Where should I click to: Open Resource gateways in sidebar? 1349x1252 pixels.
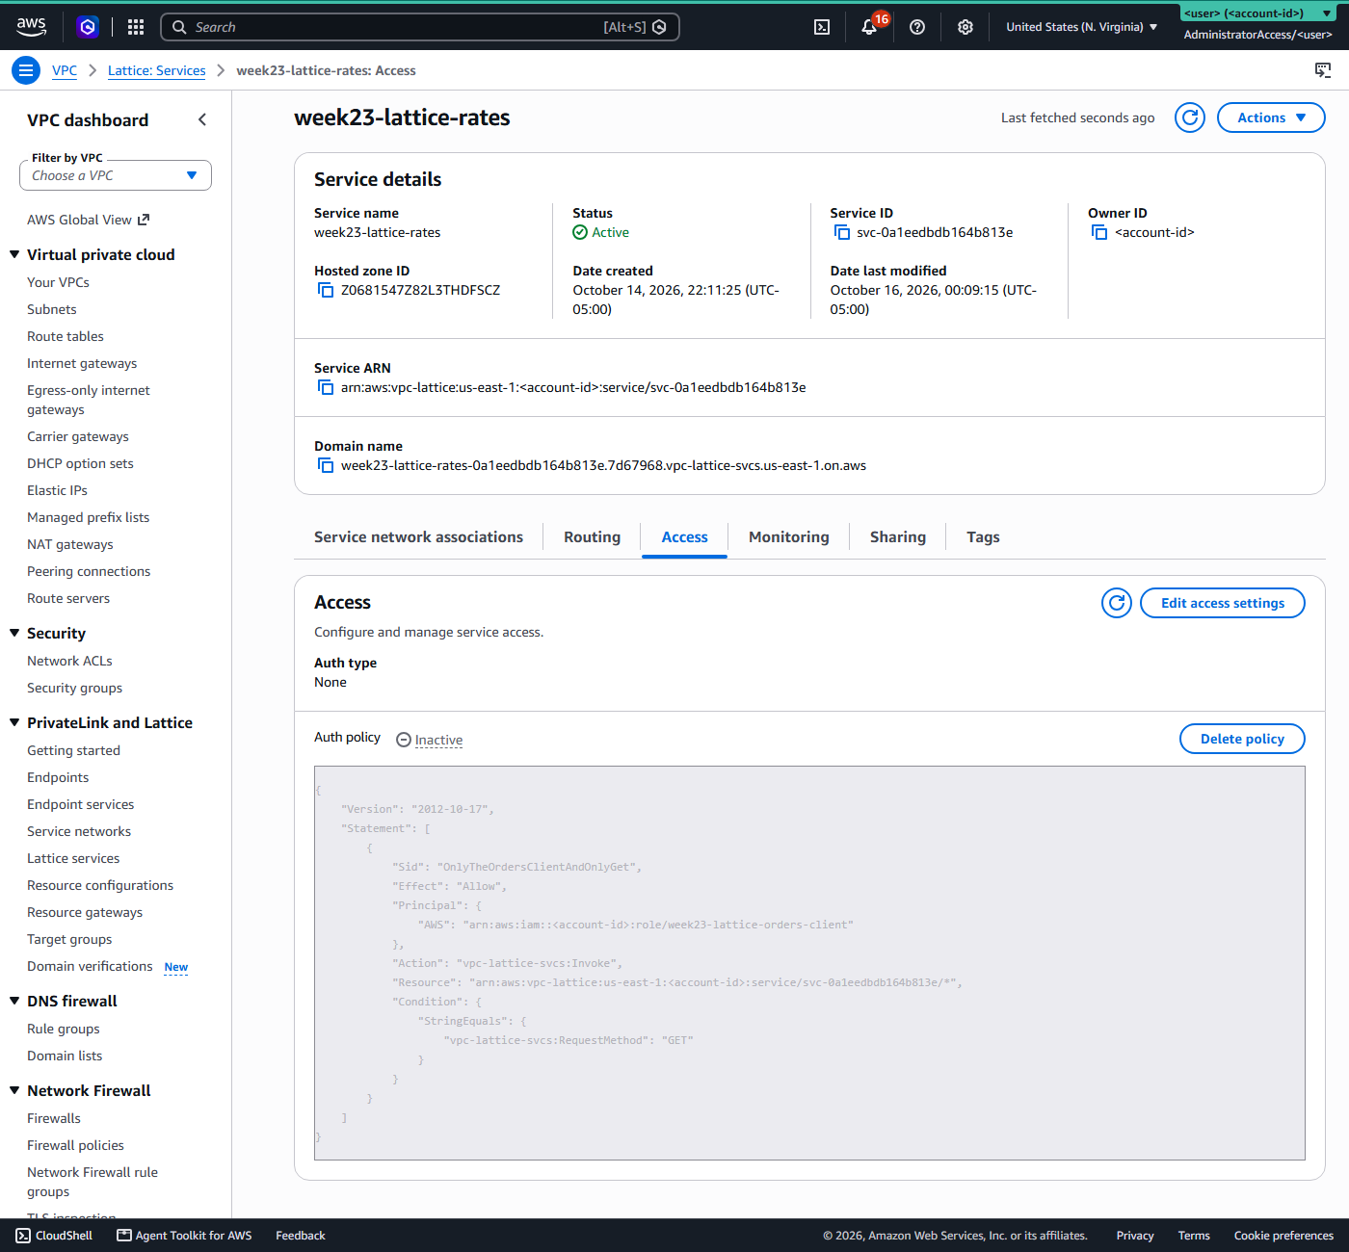tap(85, 912)
